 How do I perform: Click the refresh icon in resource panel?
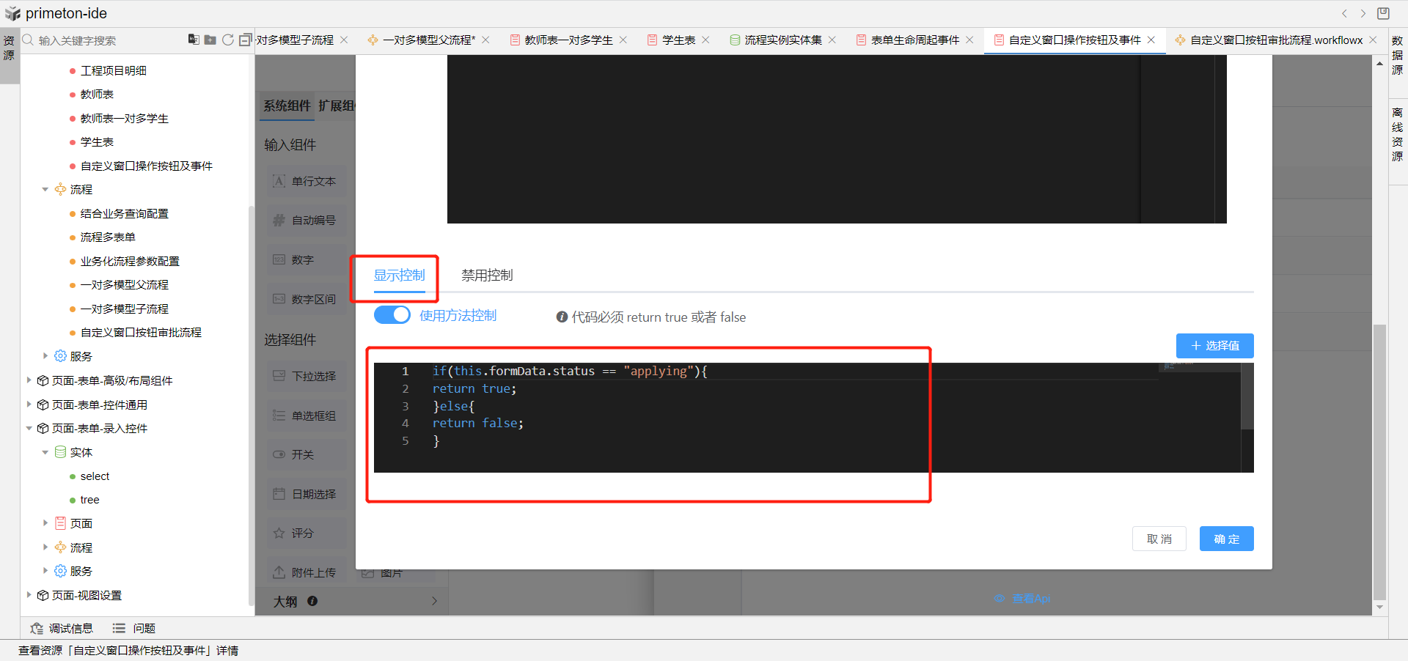[x=228, y=40]
